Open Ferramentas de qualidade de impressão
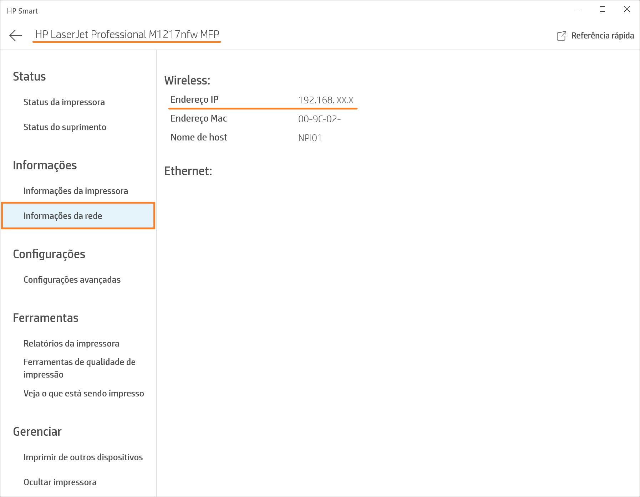The width and height of the screenshot is (640, 497). 80,368
